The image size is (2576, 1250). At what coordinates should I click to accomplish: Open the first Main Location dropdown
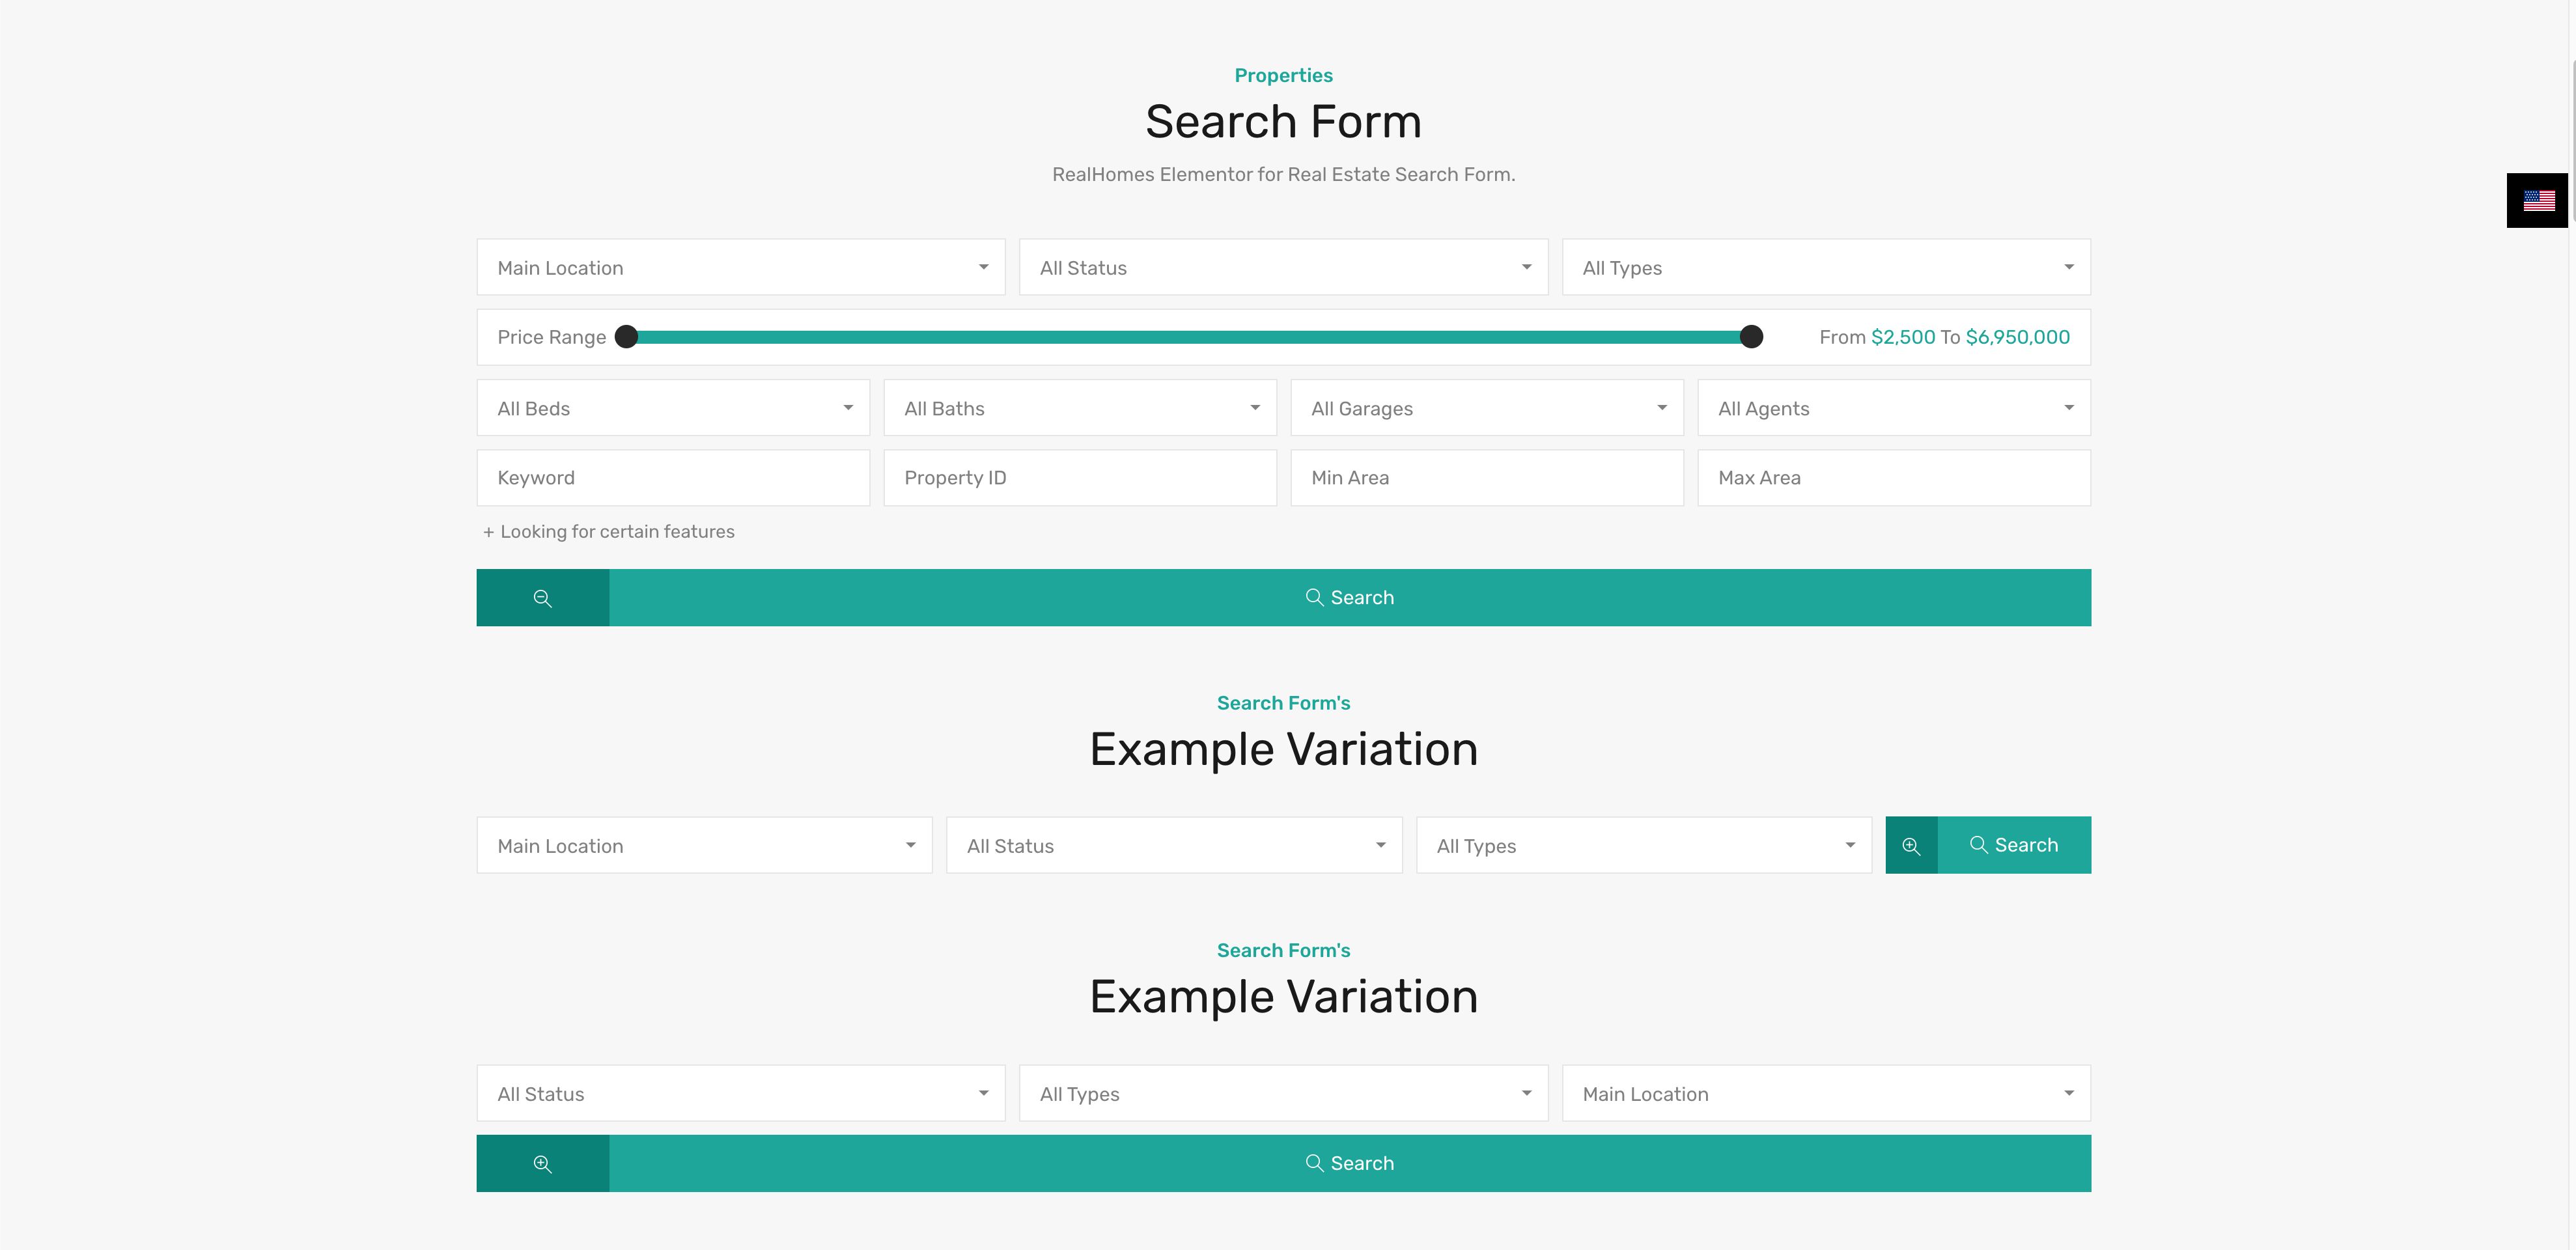[740, 268]
